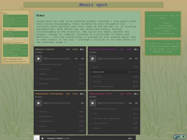The image size is (187, 140).
Task: Open the Pet pen sidebar link
Action: [x=16, y=32]
